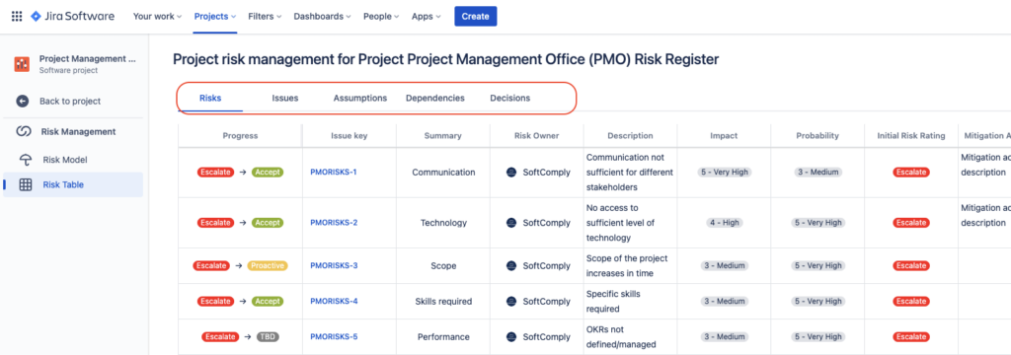This screenshot has height=355, width=1011.
Task: Click the Risk Model umbrella icon
Action: pyautogui.click(x=26, y=160)
